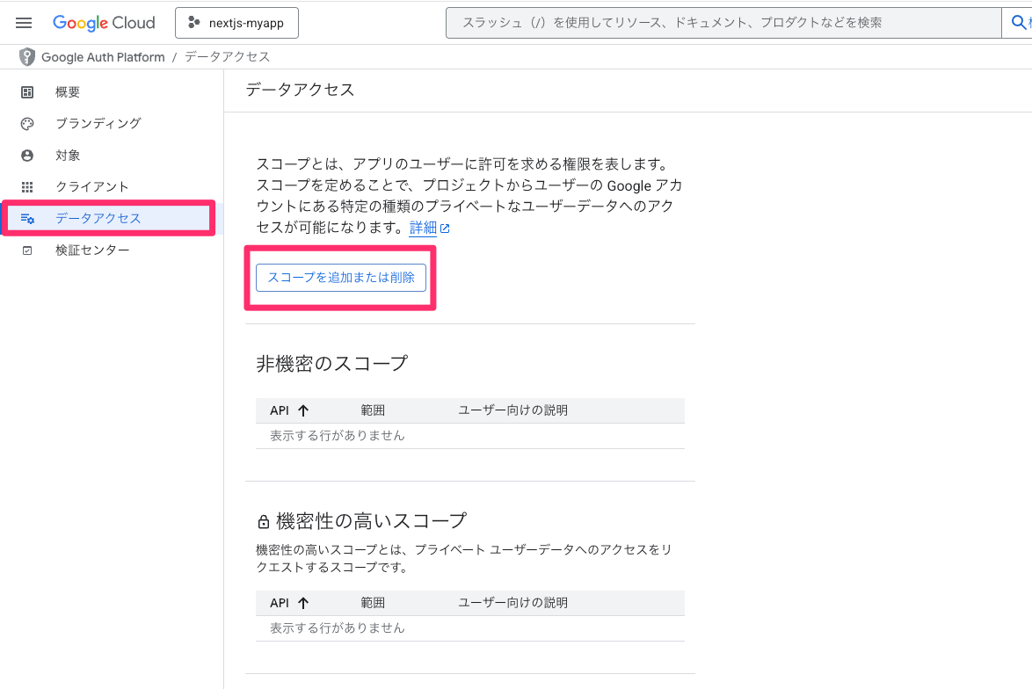
Task: Open the navigation hamburger menu
Action: (x=24, y=23)
